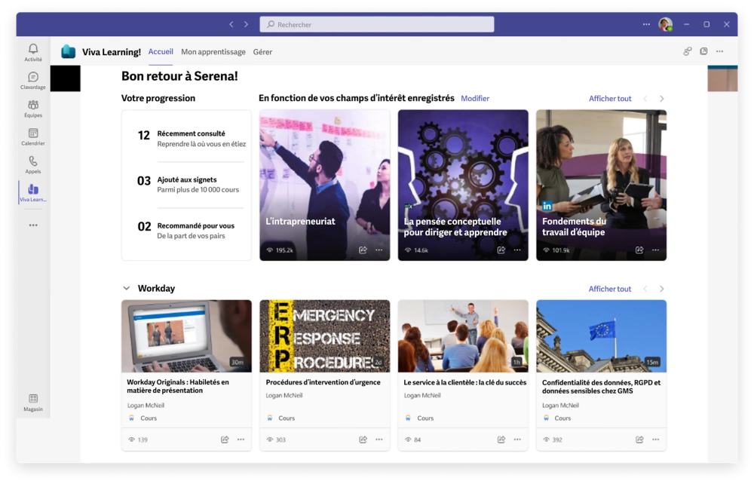Click share icon on Procédures d'intervention d'urgence
Screen dimensions: 754x484
[363, 440]
